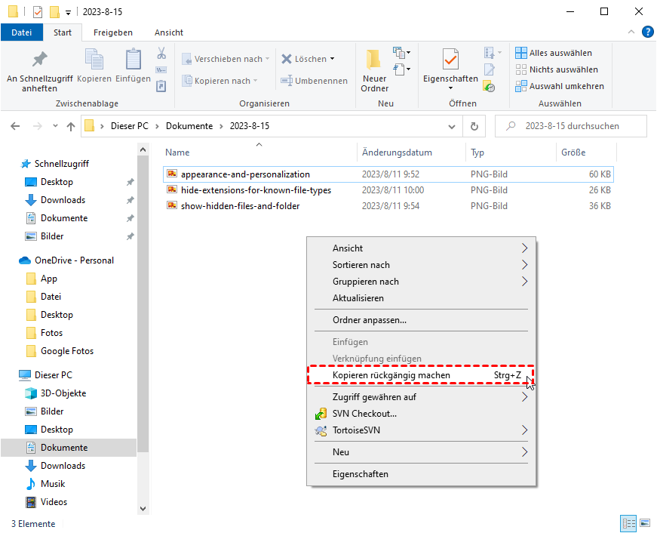Click SVN Checkout... entry

[x=421, y=414]
